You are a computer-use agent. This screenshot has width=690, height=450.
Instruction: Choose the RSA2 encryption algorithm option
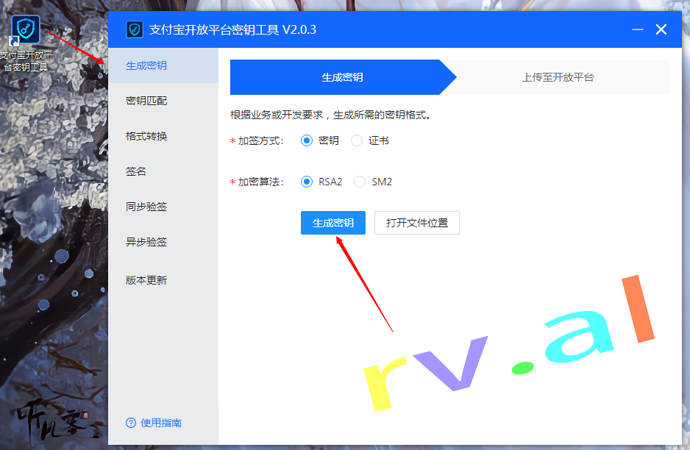pos(307,182)
